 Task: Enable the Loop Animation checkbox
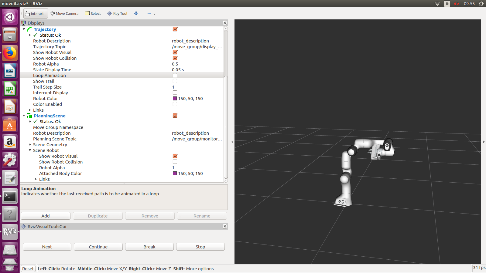point(175,75)
